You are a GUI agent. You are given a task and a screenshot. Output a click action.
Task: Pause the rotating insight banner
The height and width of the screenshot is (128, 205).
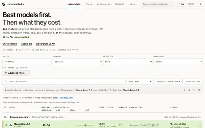[x=189, y=90]
